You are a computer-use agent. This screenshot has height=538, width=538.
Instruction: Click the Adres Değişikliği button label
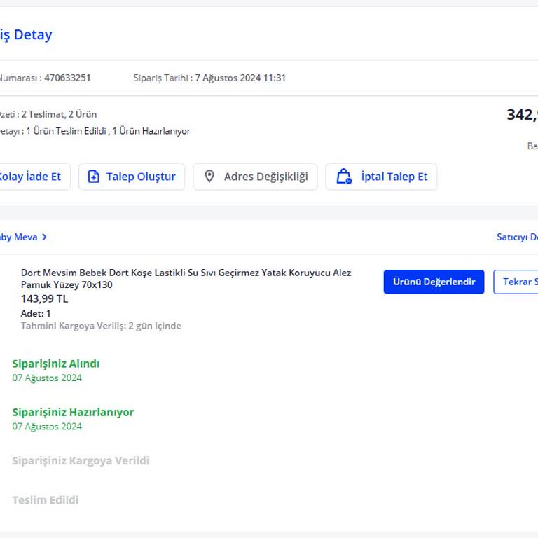[266, 177]
